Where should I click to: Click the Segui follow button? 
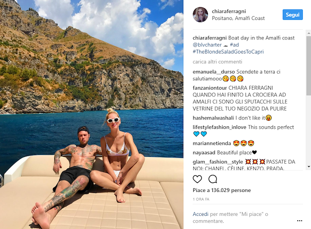[x=293, y=15]
